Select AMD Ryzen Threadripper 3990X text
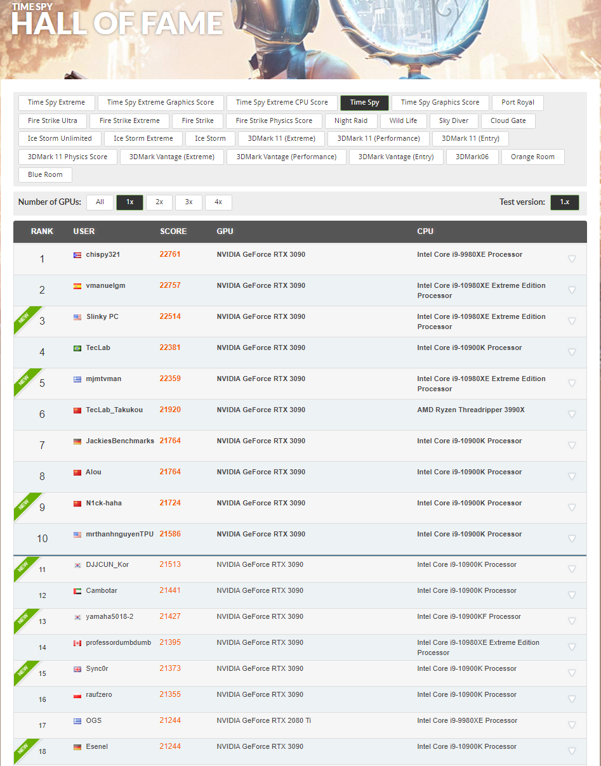 click(471, 410)
